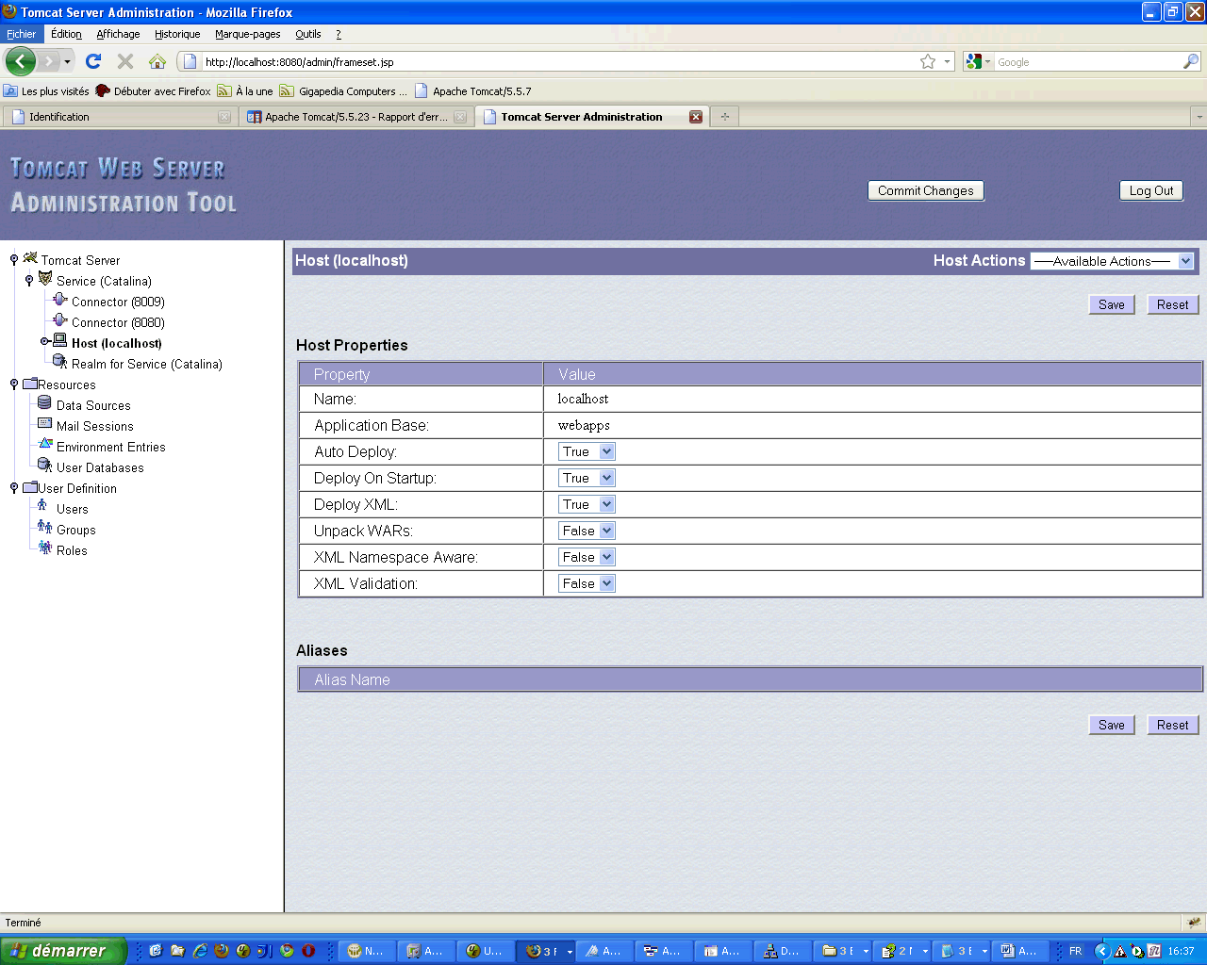Click the Environment Entries icon

tap(44, 445)
